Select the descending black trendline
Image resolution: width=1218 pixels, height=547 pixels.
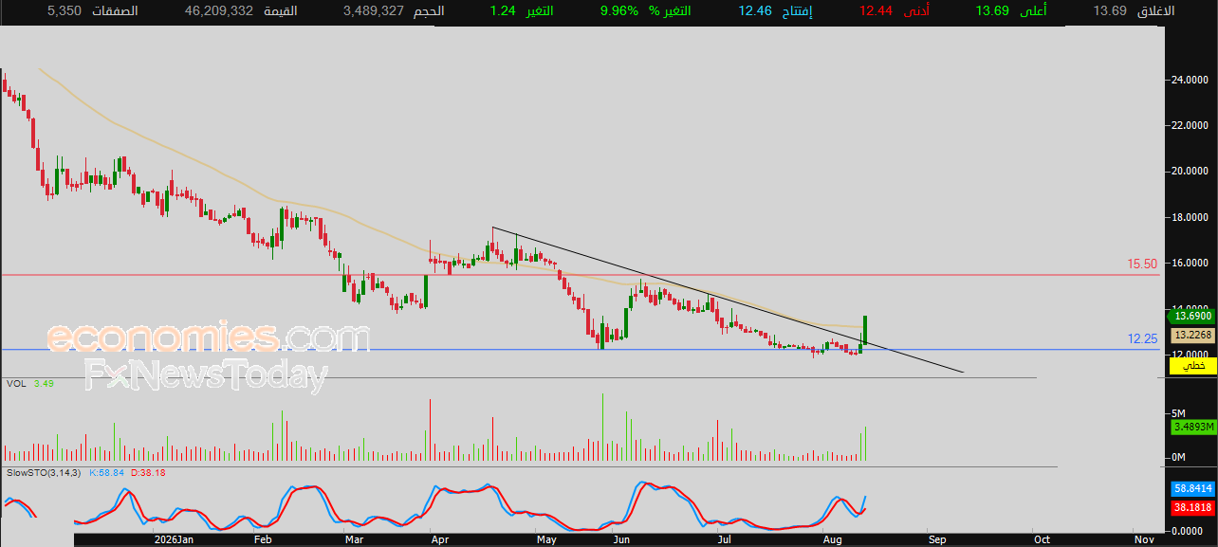coord(728,300)
